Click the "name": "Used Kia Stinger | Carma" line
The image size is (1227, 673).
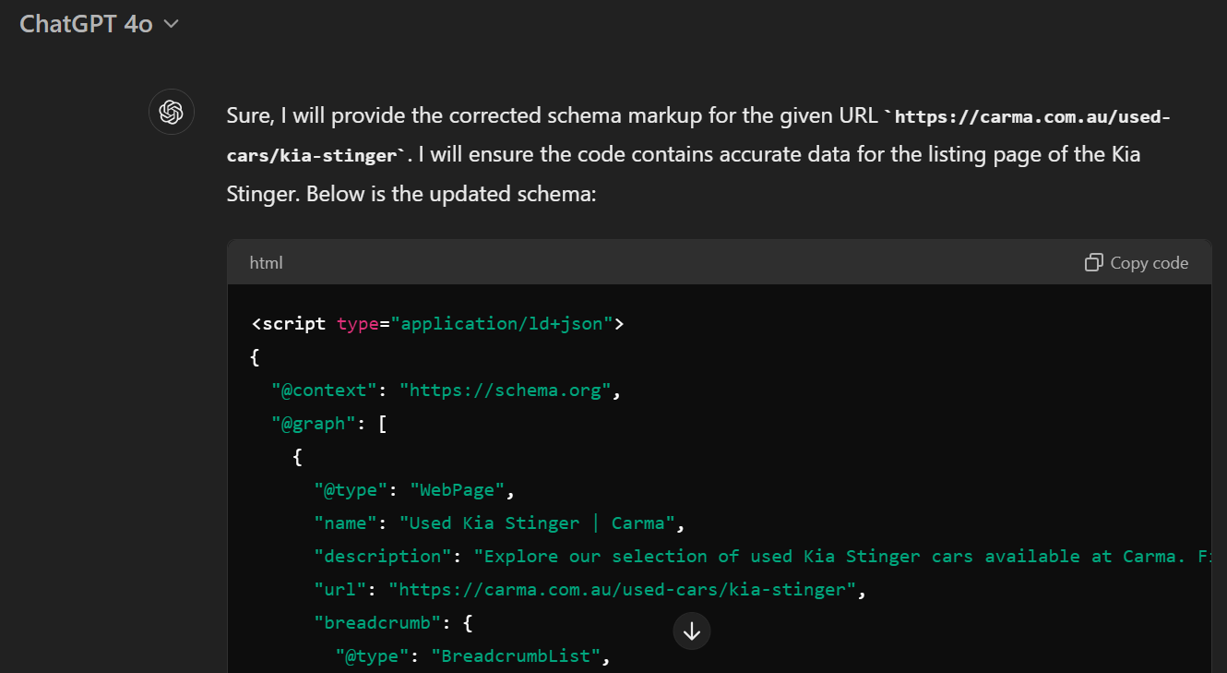click(499, 523)
